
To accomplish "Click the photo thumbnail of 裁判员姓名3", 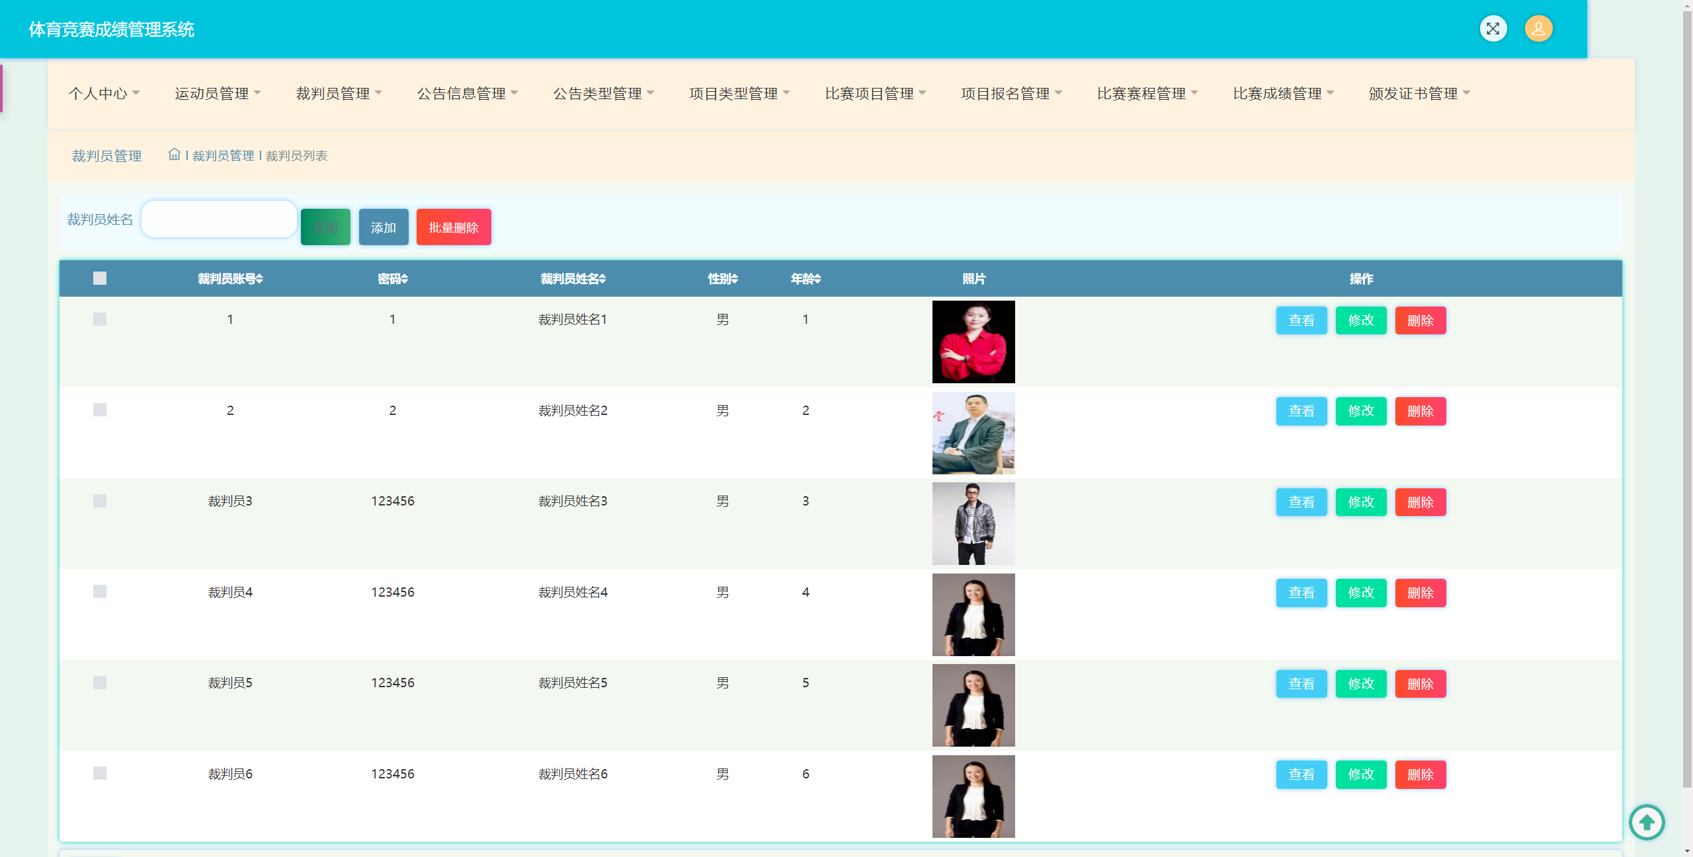I will point(973,523).
